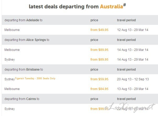Screen dimensions: 158x116
Task: Select the $59.95 Brisbane–Sydney price
Action: [99, 79]
